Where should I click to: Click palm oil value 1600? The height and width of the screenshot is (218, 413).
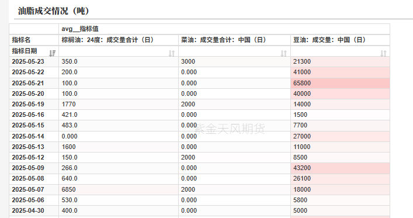click(68, 147)
